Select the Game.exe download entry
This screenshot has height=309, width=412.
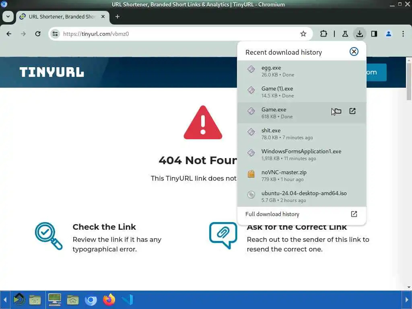tap(302, 113)
